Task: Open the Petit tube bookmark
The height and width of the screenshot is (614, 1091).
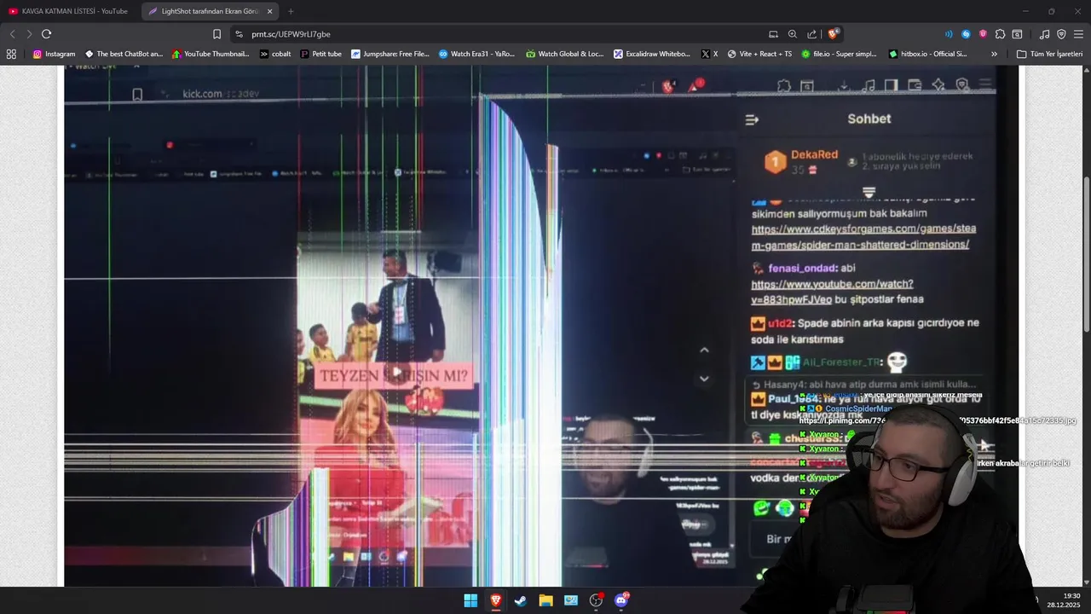Action: click(x=320, y=54)
